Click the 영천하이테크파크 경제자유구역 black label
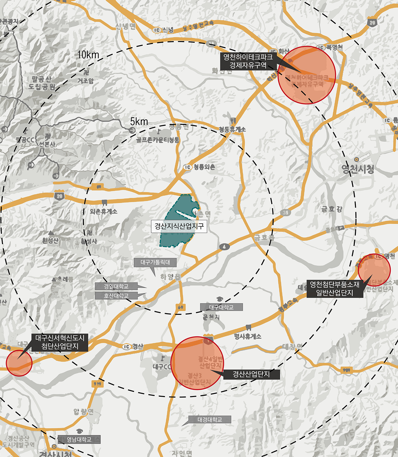Screen dimensions: 398x457 [x=248, y=61]
